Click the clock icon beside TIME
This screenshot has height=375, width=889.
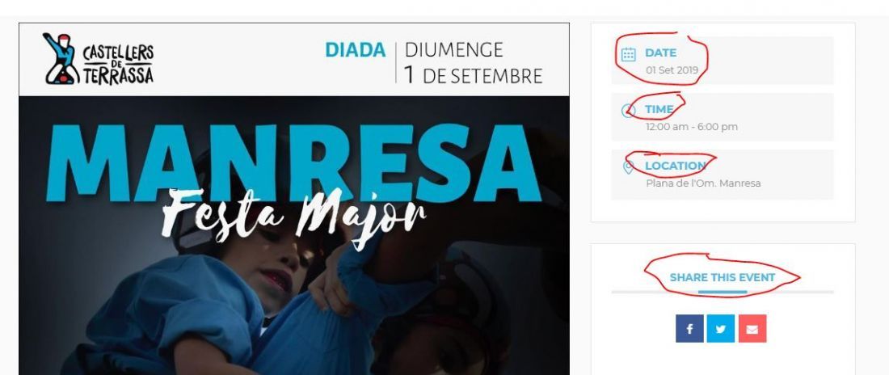(628, 111)
